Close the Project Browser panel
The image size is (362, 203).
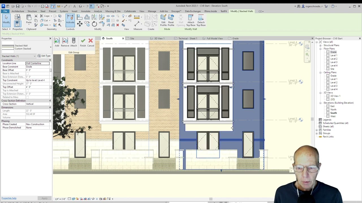click(360, 38)
